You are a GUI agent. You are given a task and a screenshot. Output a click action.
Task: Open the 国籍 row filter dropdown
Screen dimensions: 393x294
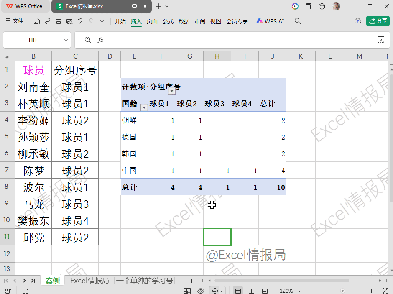(x=144, y=107)
